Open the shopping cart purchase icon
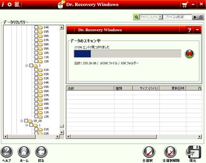 185,5
